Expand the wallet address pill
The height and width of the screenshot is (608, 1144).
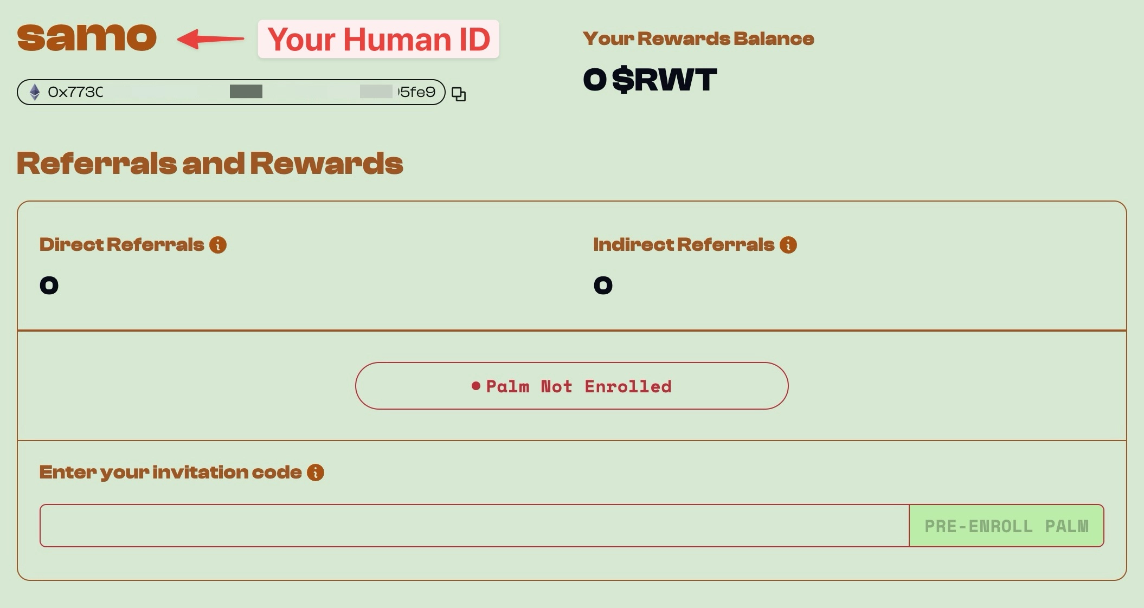coord(230,92)
